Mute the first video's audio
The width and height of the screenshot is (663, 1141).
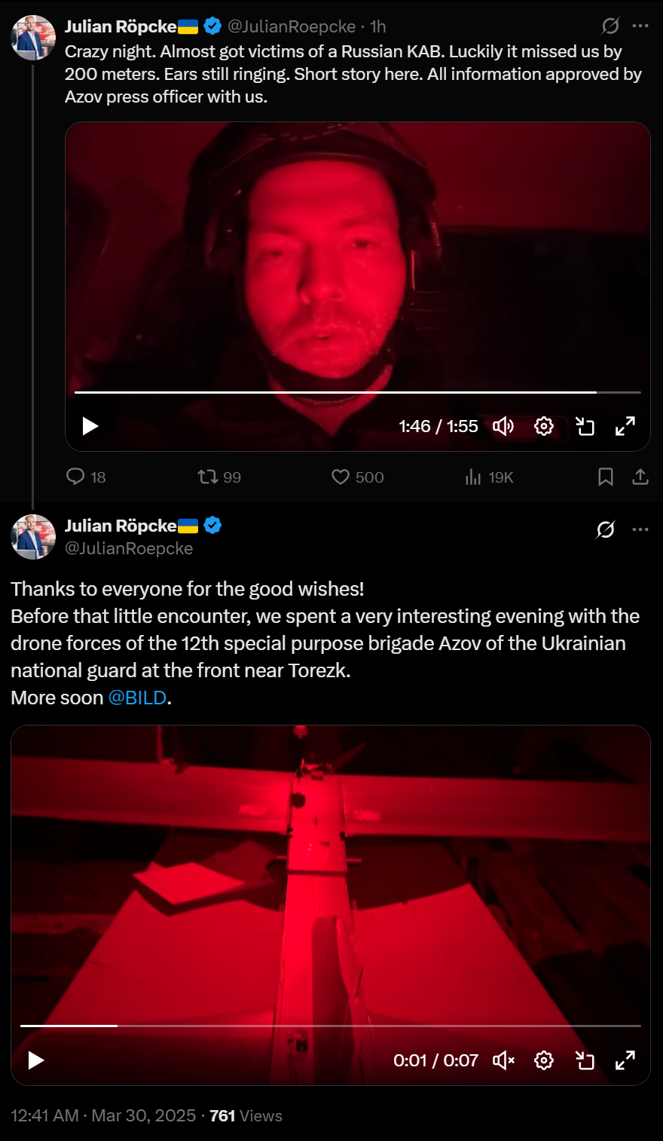503,426
